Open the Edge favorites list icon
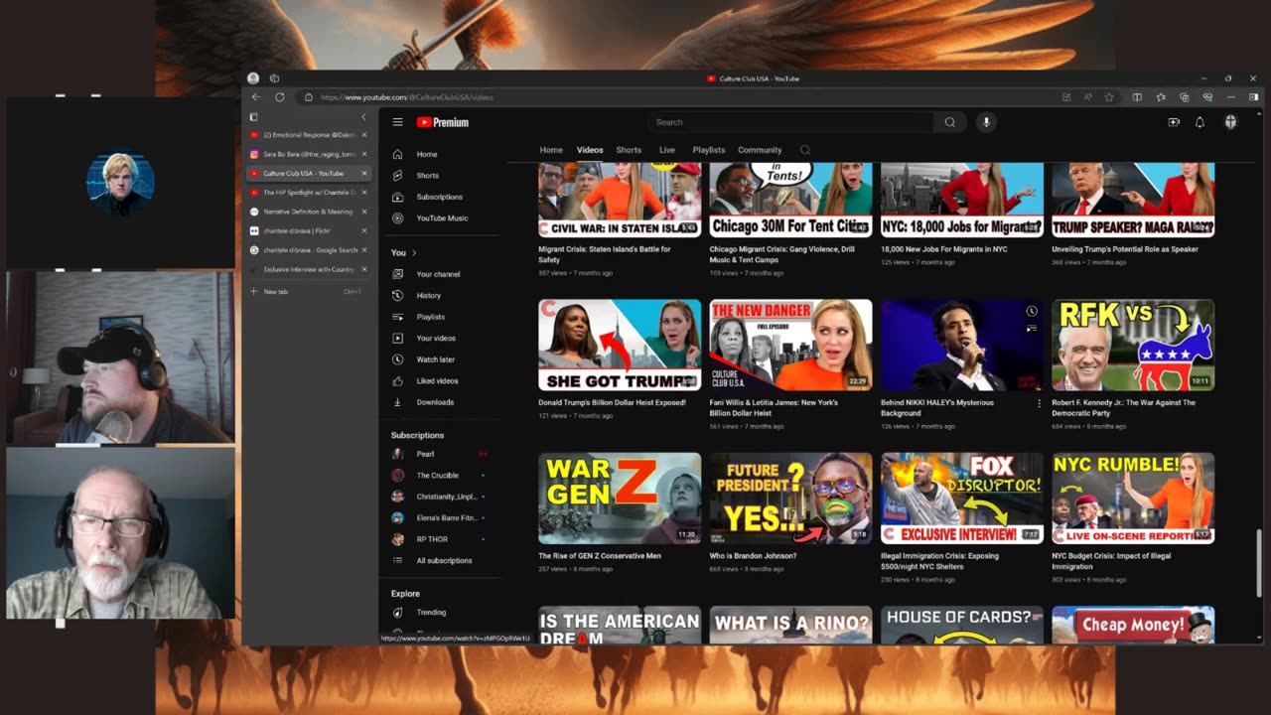 click(x=1161, y=97)
